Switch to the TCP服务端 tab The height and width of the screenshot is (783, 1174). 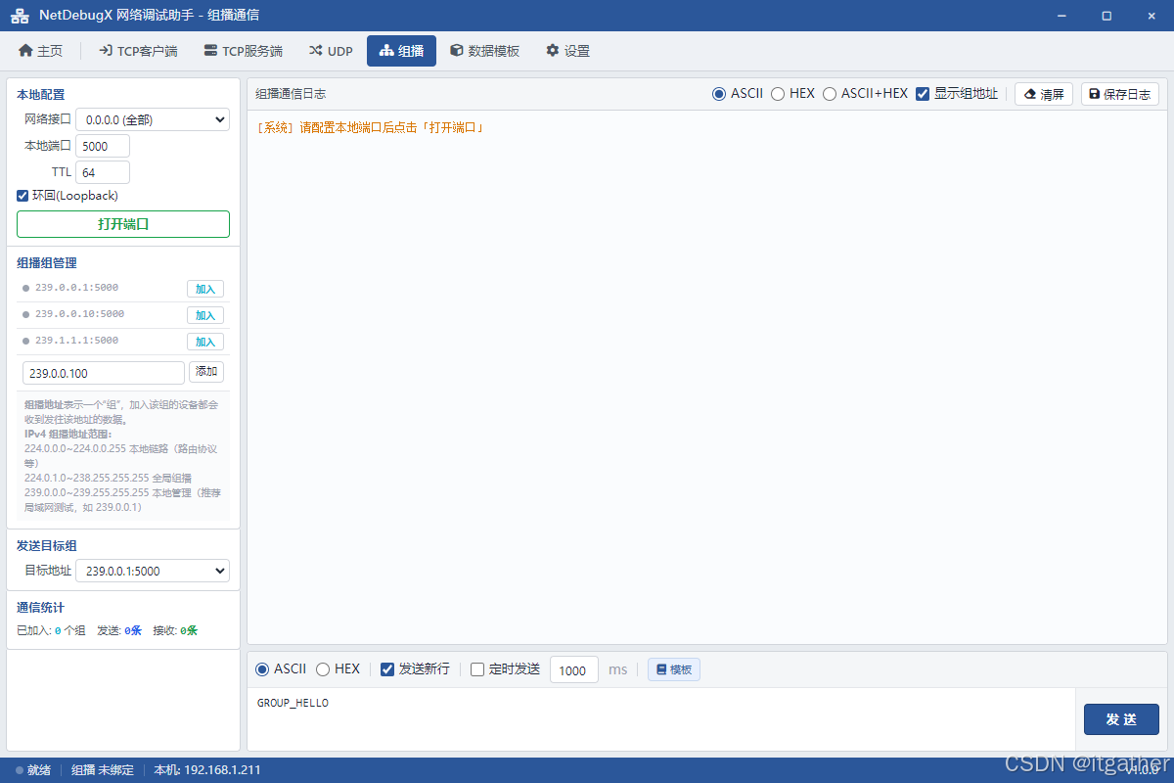tap(243, 51)
